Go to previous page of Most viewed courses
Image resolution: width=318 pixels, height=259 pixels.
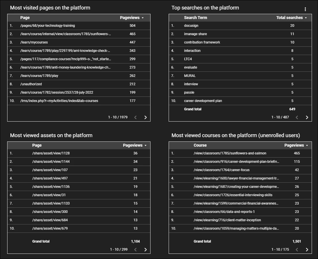coord(297,249)
